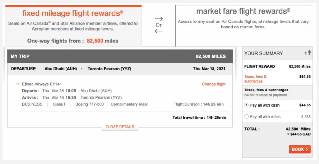Viewport: 319px width, 164px height.
Task: Click the Change flight link
Action: coord(213,84)
